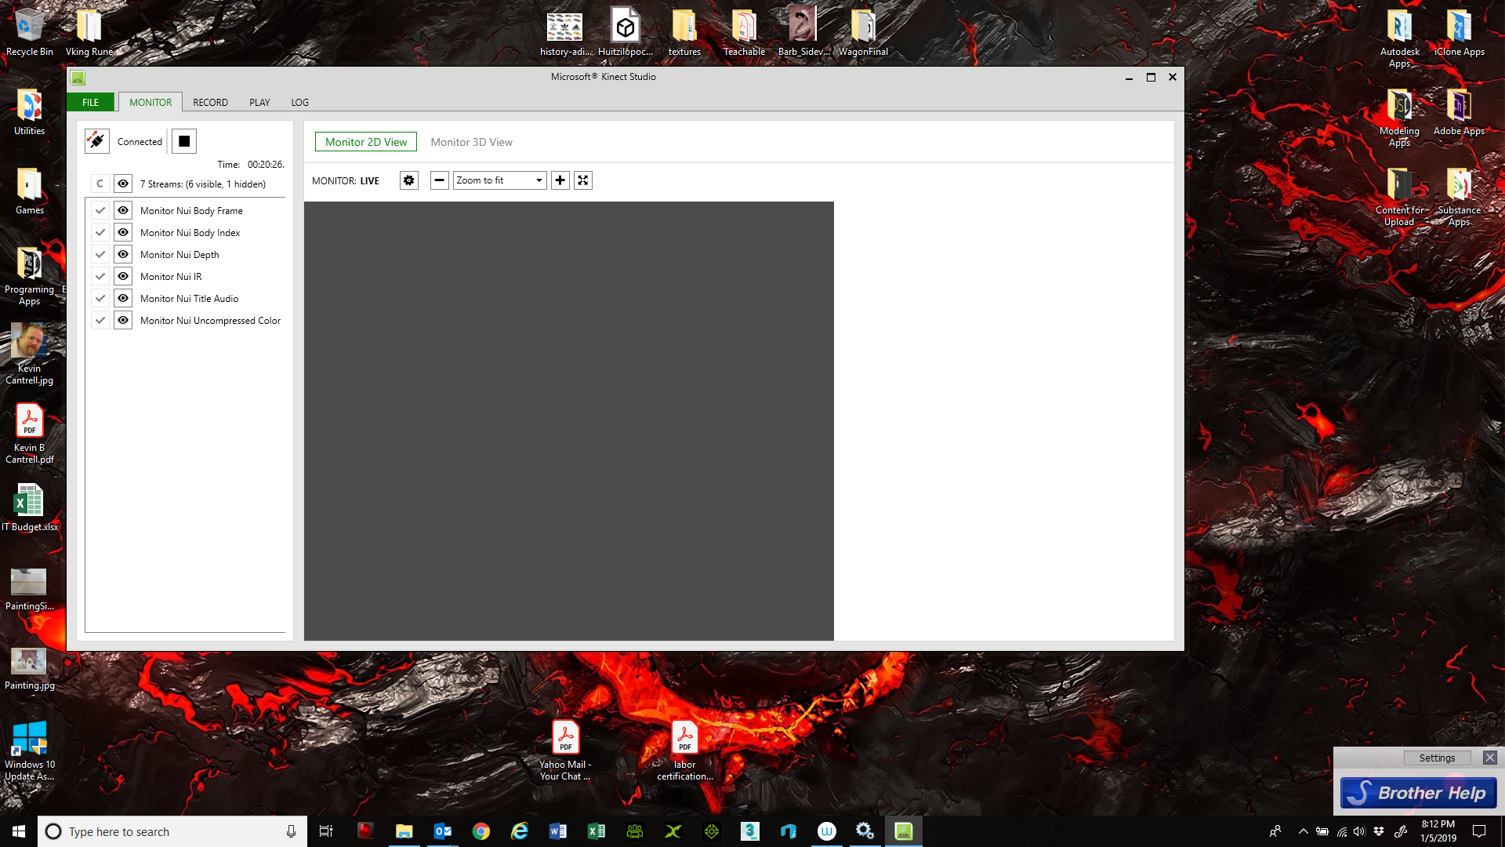Expand the Zoom level dropdown
1505x847 pixels.
pos(538,180)
